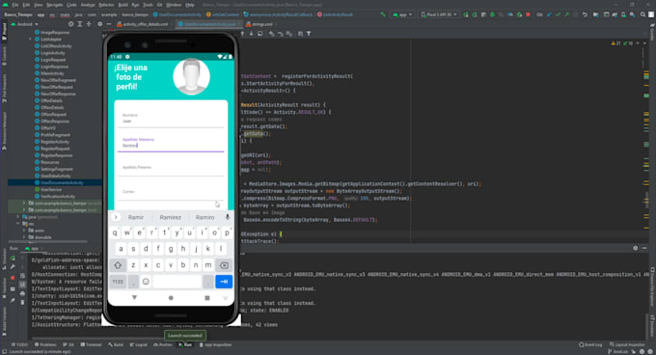Open Search Everywhere magnifier in top toolbar
Screen dimensions: 656x355
click(x=642, y=14)
